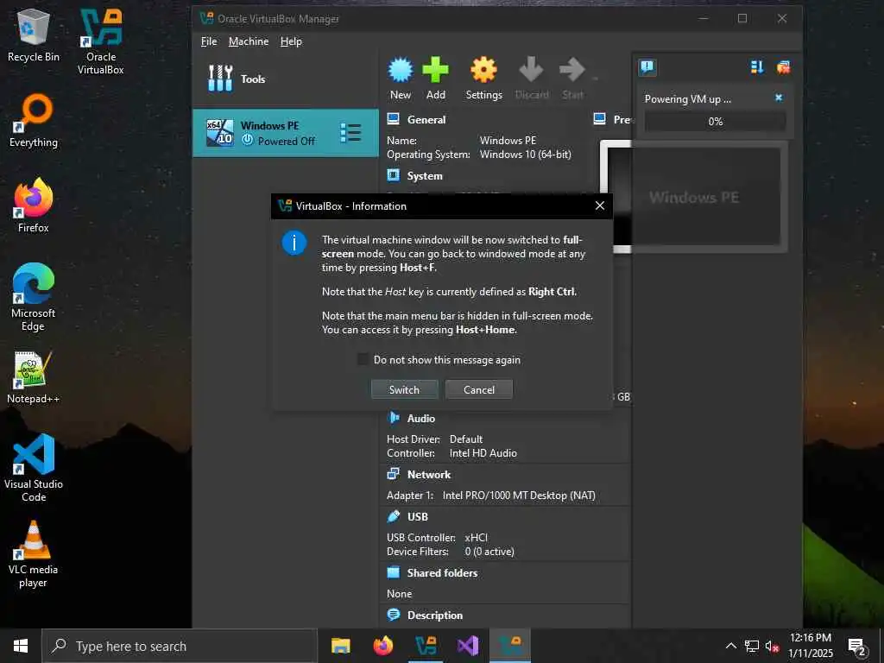Click the Windows PE preview thumbnail

click(x=693, y=197)
